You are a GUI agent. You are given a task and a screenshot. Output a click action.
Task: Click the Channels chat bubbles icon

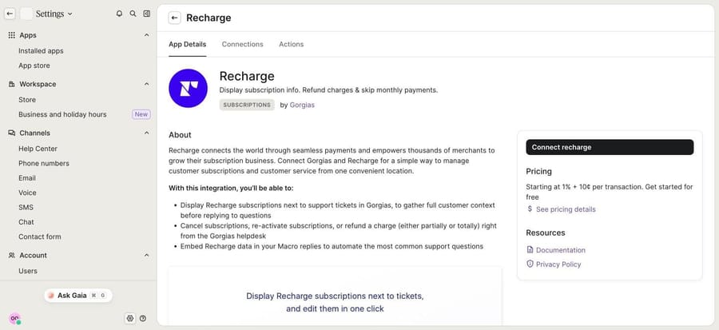tap(12, 133)
